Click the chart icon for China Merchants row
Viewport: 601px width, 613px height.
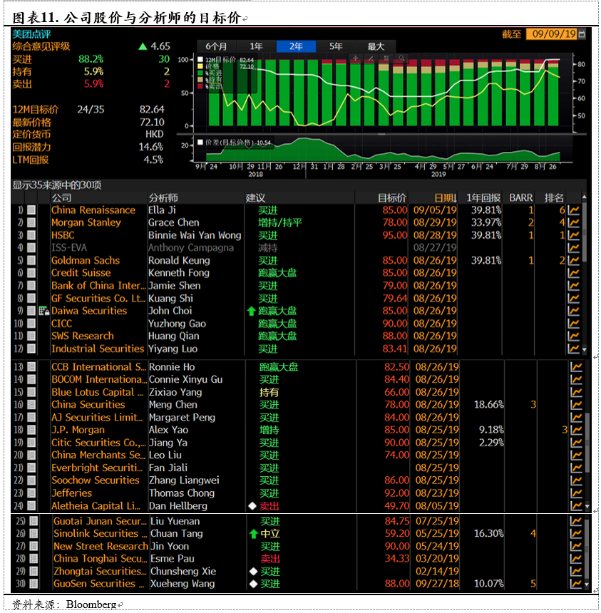click(x=576, y=455)
